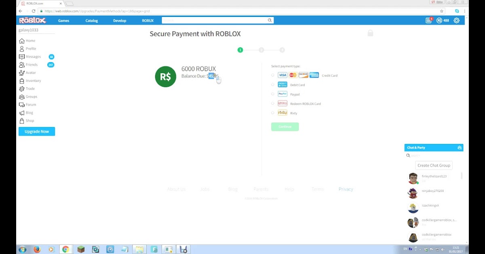Select the Rixty payment option
485x254 pixels.
(x=273, y=113)
